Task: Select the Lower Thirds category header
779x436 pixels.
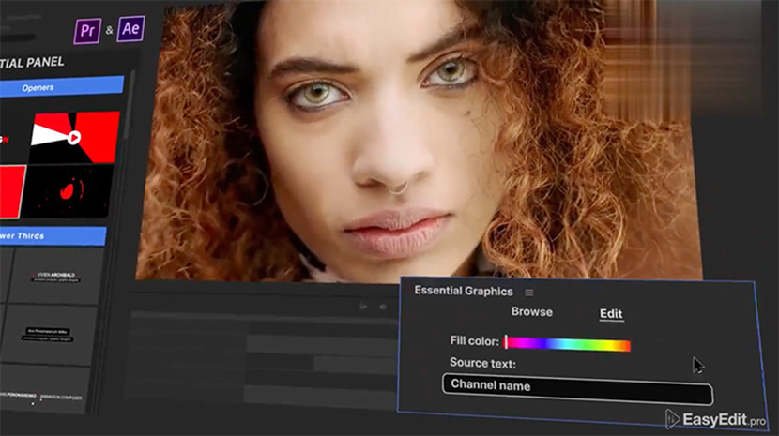Action: (53, 236)
